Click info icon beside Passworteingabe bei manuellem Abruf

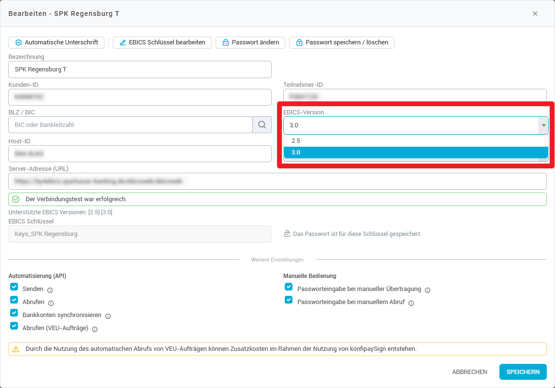point(411,304)
